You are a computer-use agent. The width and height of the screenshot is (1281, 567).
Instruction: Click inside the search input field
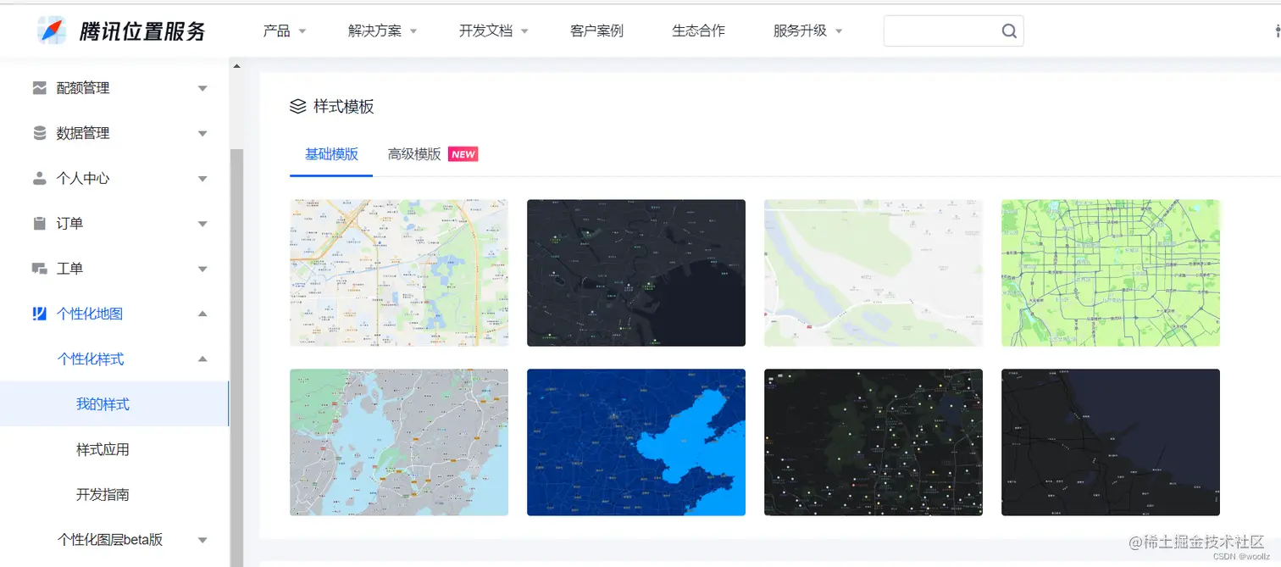[x=940, y=30]
